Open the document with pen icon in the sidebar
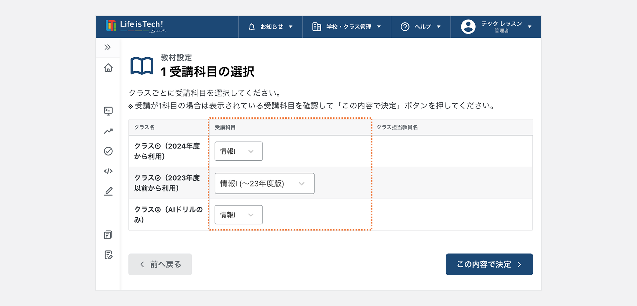The width and height of the screenshot is (637, 306). (x=108, y=255)
